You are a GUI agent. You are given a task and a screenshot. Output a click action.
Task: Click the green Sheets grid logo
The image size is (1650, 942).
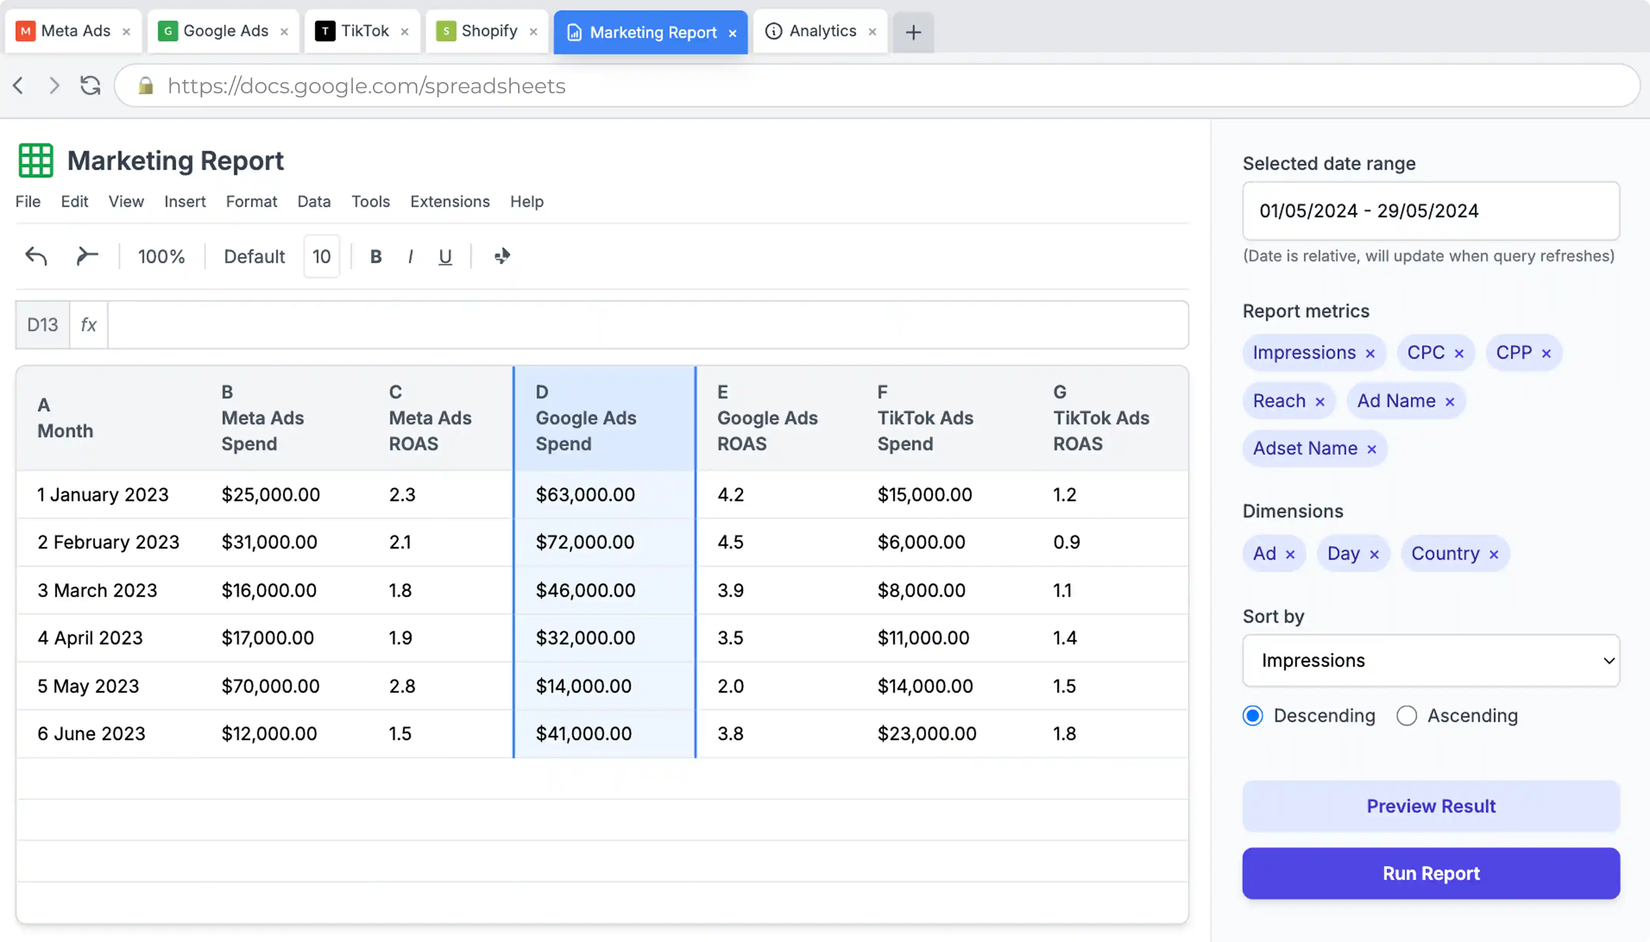36,160
